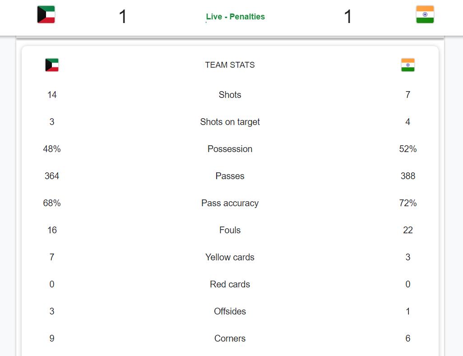This screenshot has width=463, height=356.
Task: Click the Passes stat label
Action: click(230, 176)
